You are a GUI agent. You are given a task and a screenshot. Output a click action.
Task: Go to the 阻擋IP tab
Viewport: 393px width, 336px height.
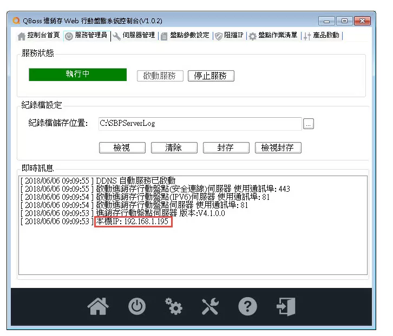pyautogui.click(x=230, y=36)
